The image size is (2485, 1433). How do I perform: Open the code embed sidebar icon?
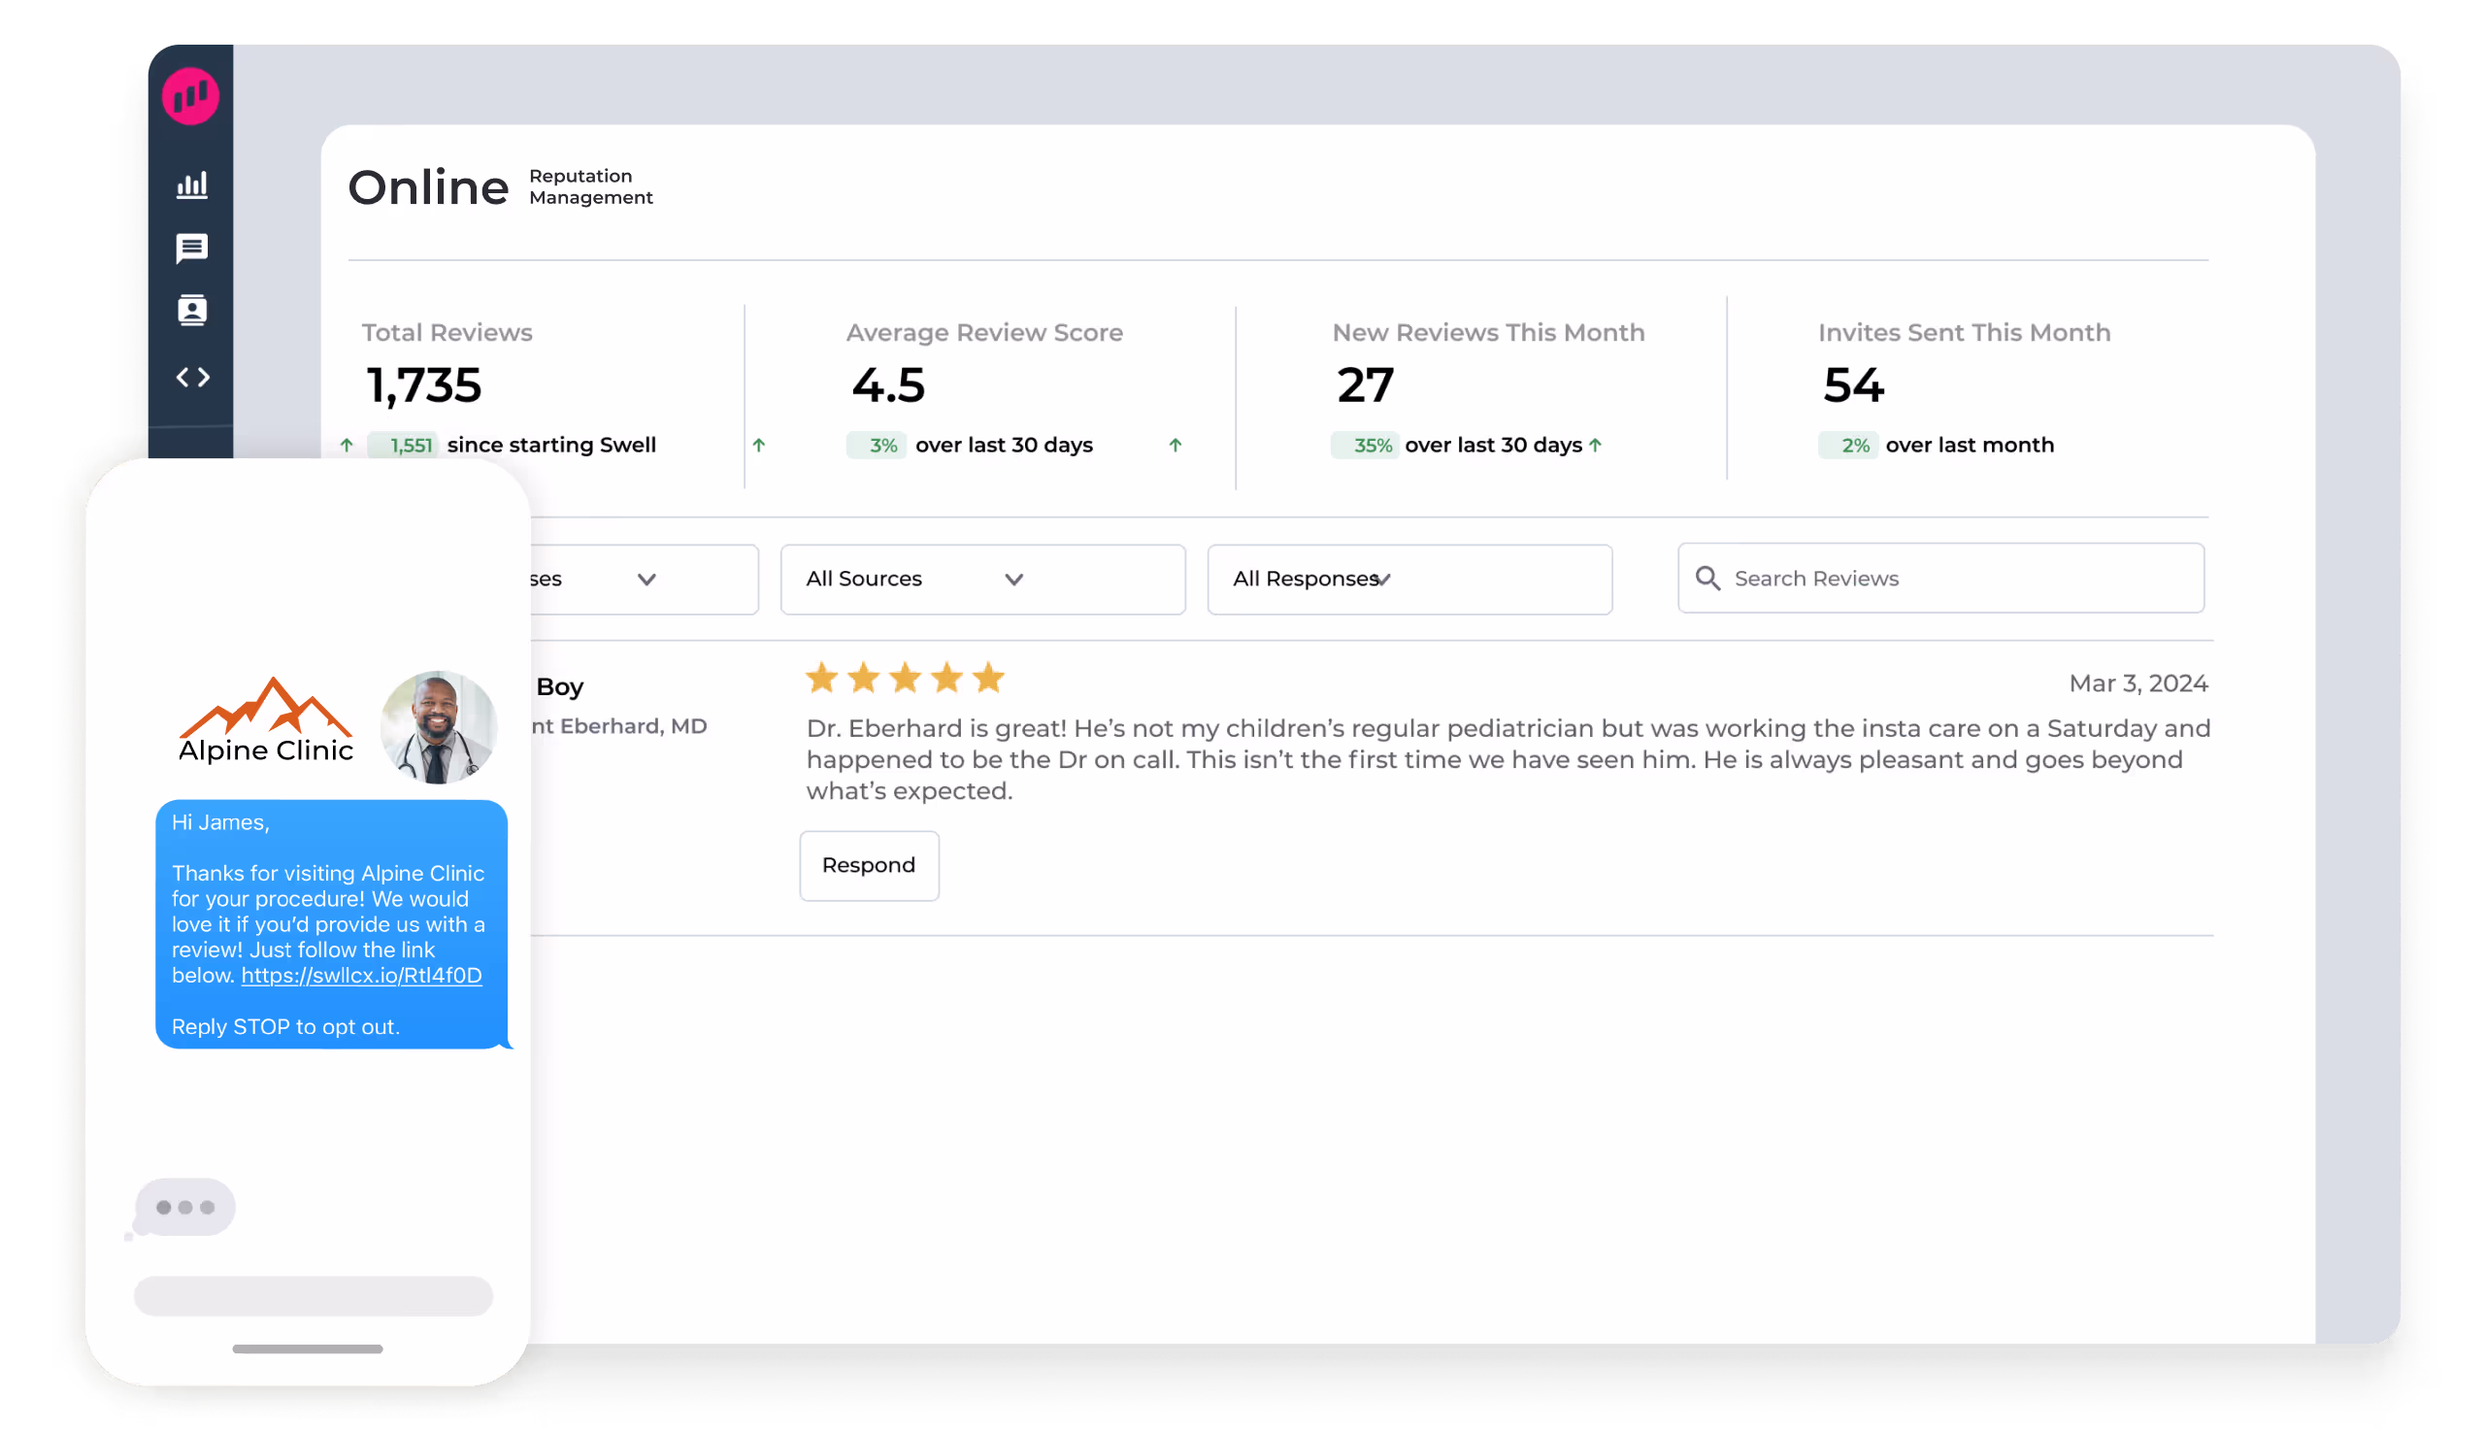pyautogui.click(x=193, y=378)
